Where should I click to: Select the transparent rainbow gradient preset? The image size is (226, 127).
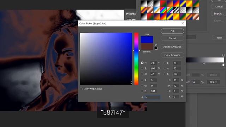click(x=169, y=10)
